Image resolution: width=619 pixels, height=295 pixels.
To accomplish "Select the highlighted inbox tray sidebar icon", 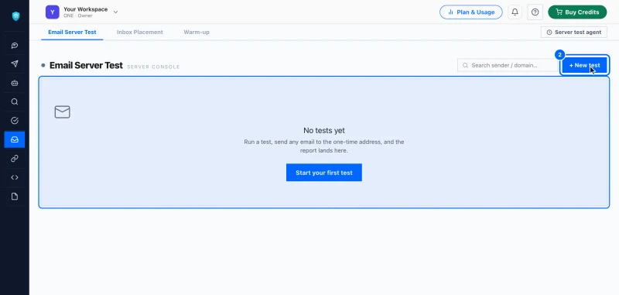I will 15,140.
